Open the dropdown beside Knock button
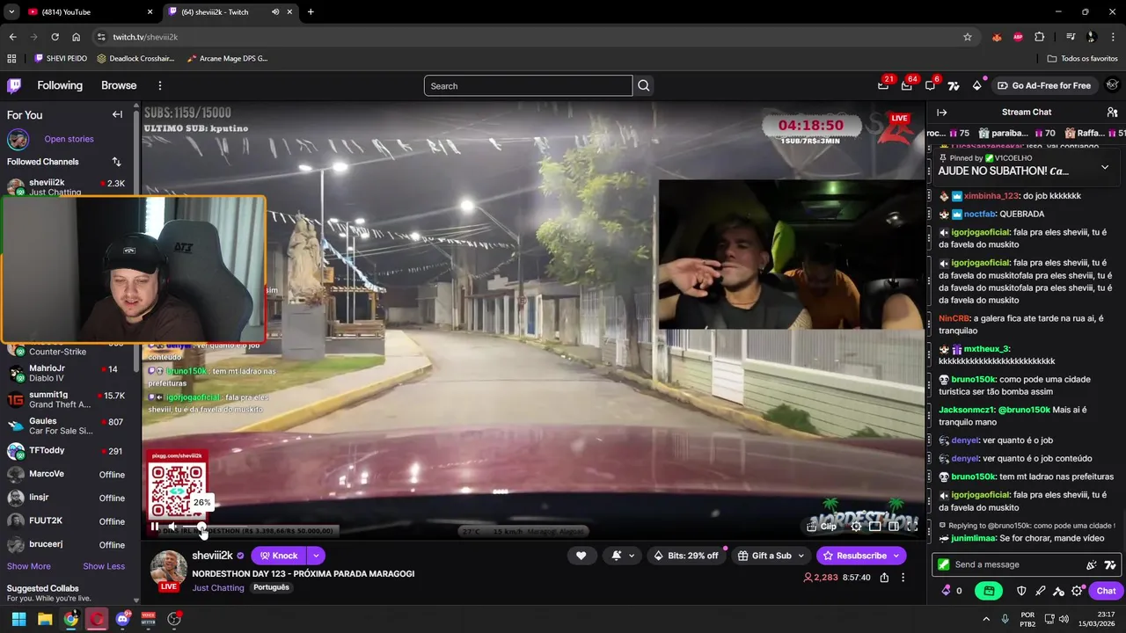 (x=315, y=556)
